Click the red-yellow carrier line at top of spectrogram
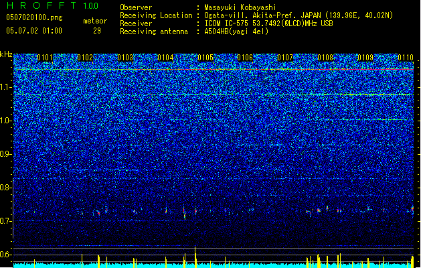The width and height of the screenshot is (421, 268). pos(214,70)
